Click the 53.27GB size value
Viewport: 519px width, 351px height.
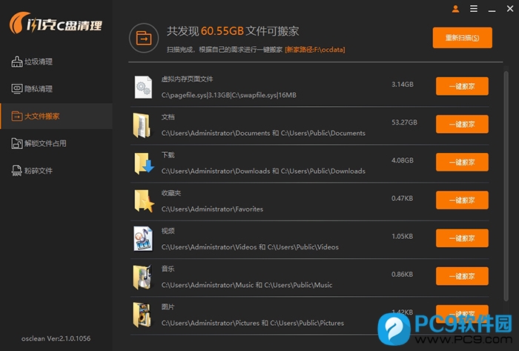(404, 122)
